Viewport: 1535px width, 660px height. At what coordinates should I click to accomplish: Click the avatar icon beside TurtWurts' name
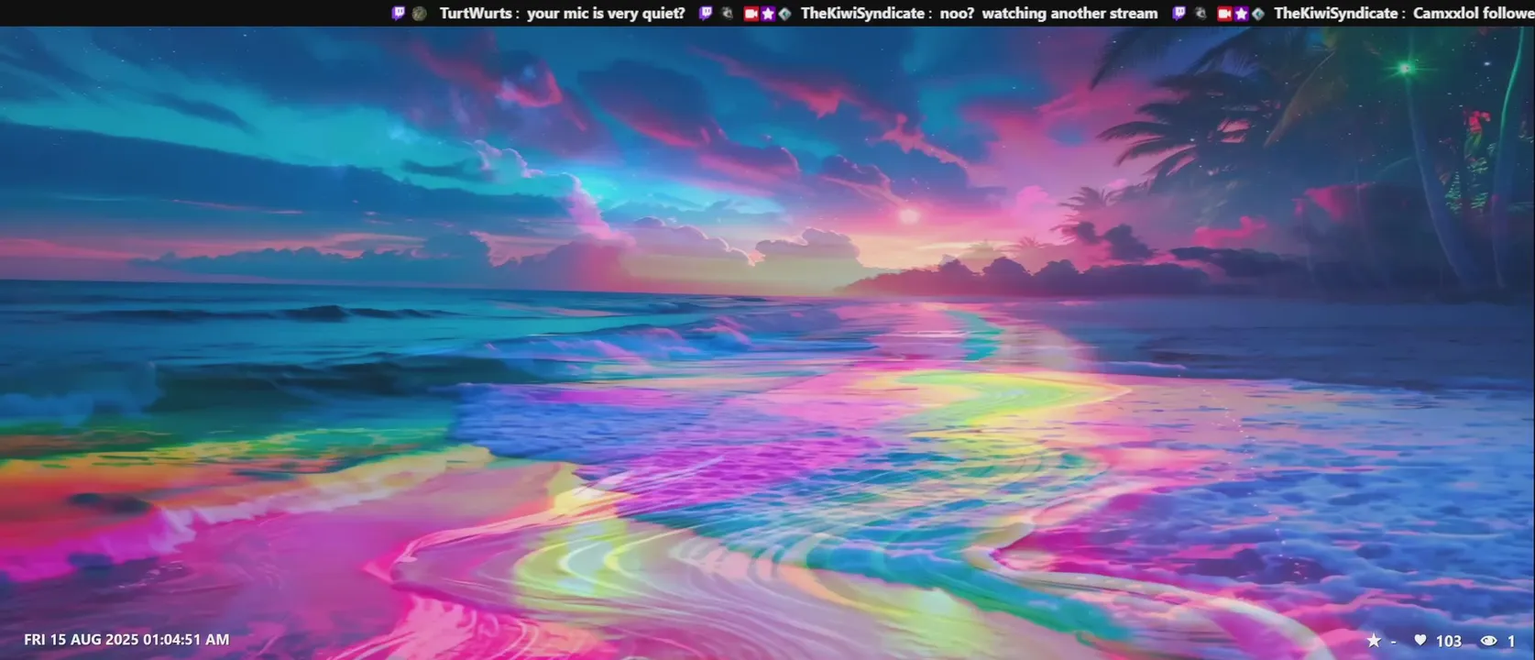click(x=419, y=13)
